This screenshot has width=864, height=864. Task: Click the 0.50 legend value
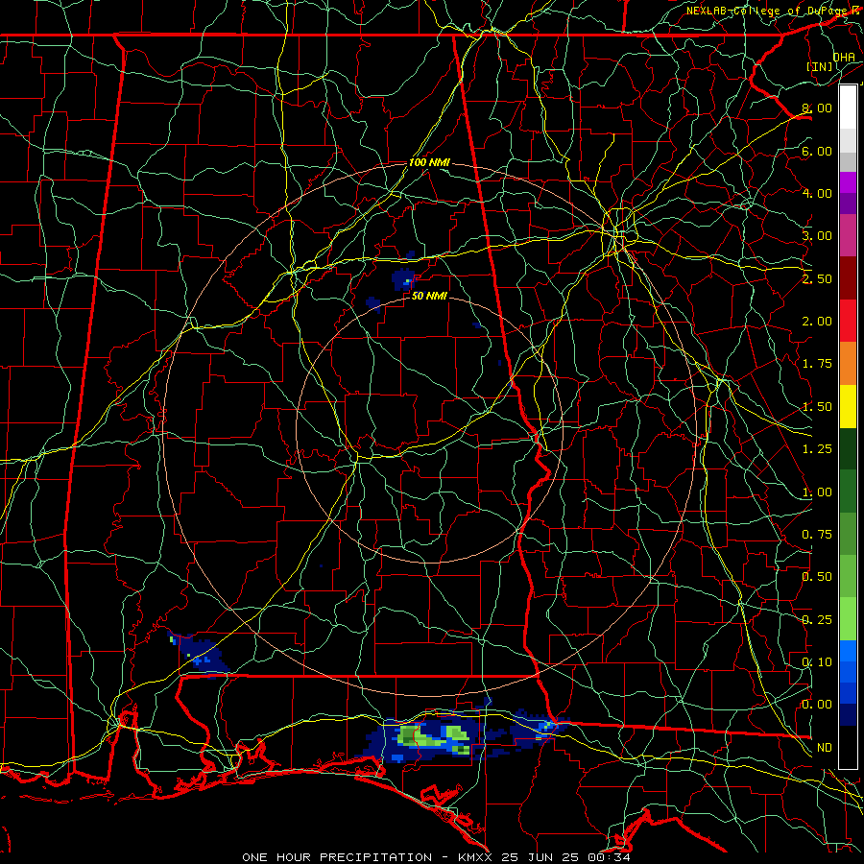point(817,577)
